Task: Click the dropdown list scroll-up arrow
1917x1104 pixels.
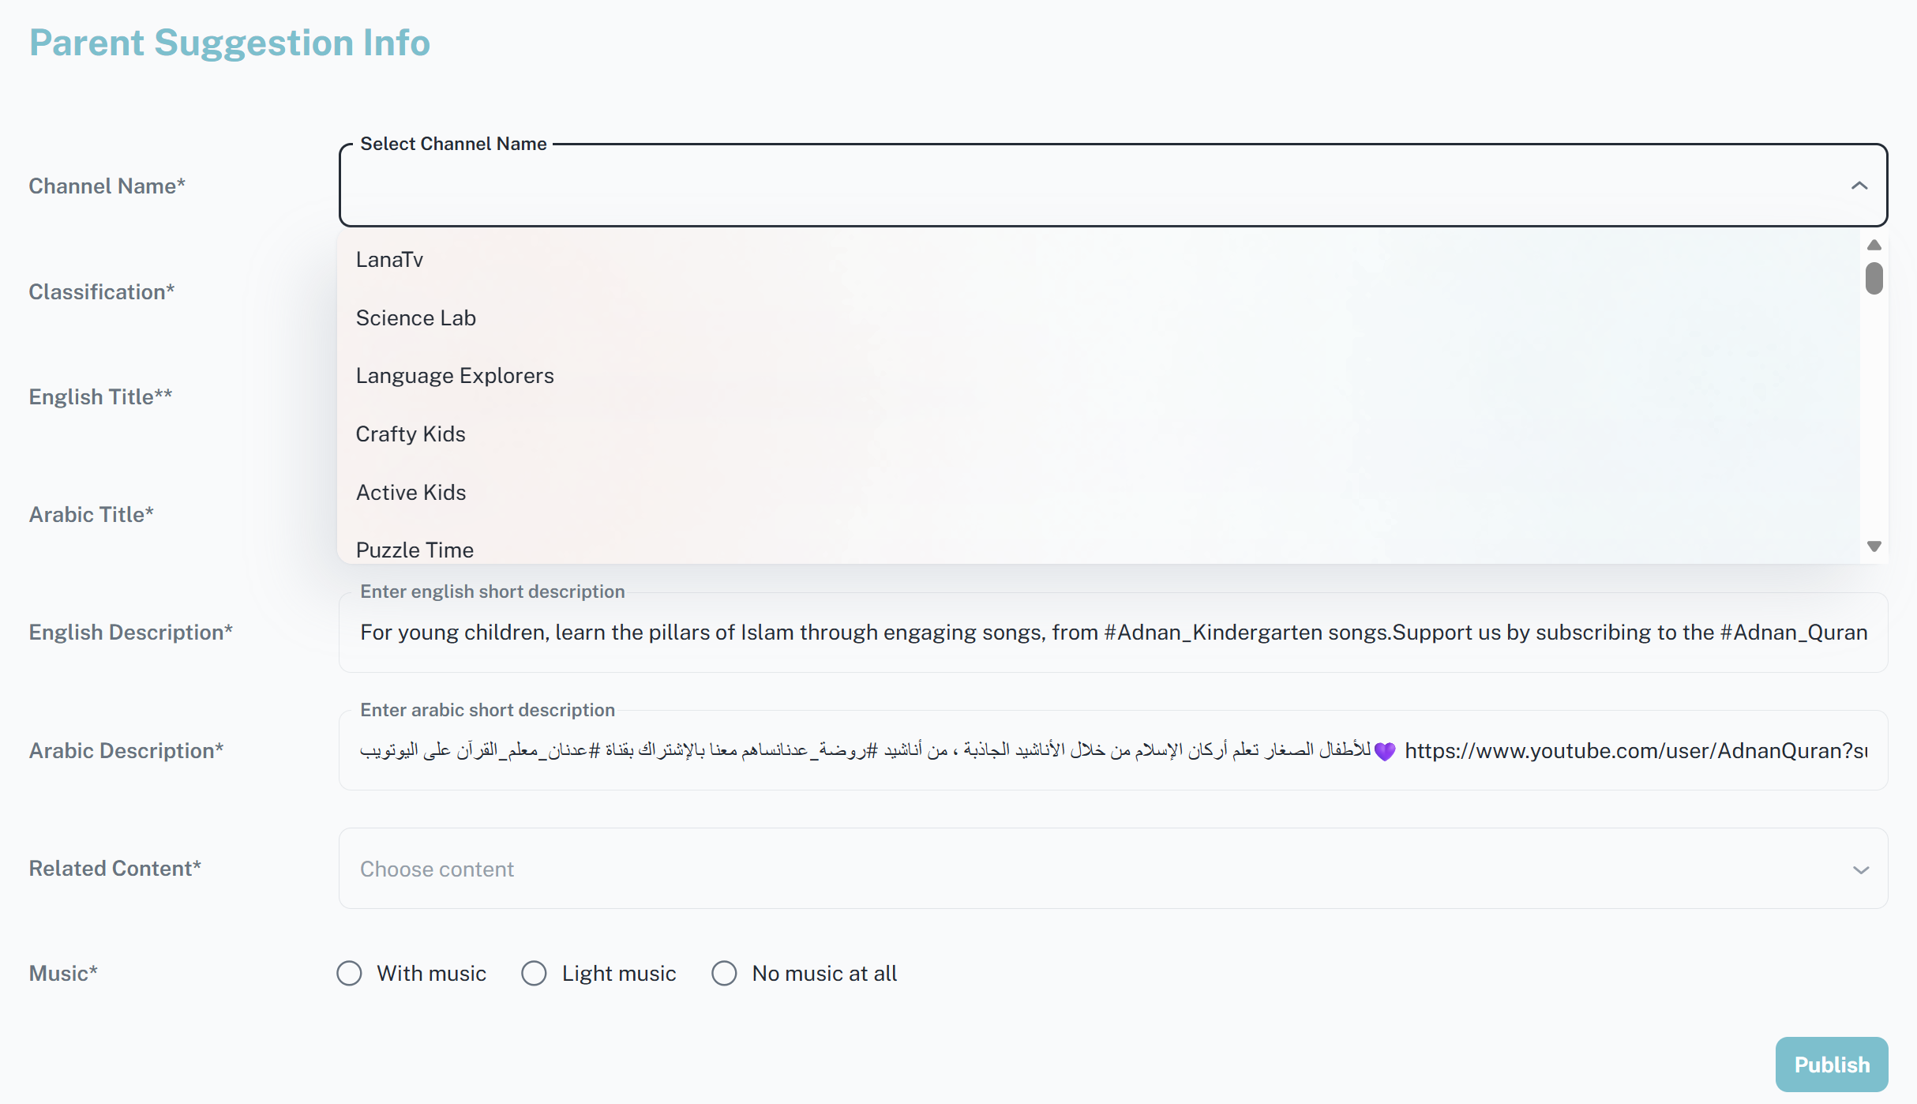Action: (1874, 245)
